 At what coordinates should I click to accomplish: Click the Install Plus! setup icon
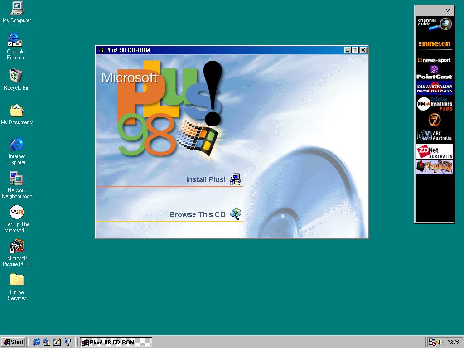(x=235, y=179)
